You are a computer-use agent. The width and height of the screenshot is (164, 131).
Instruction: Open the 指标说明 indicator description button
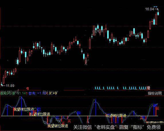coord(155,93)
